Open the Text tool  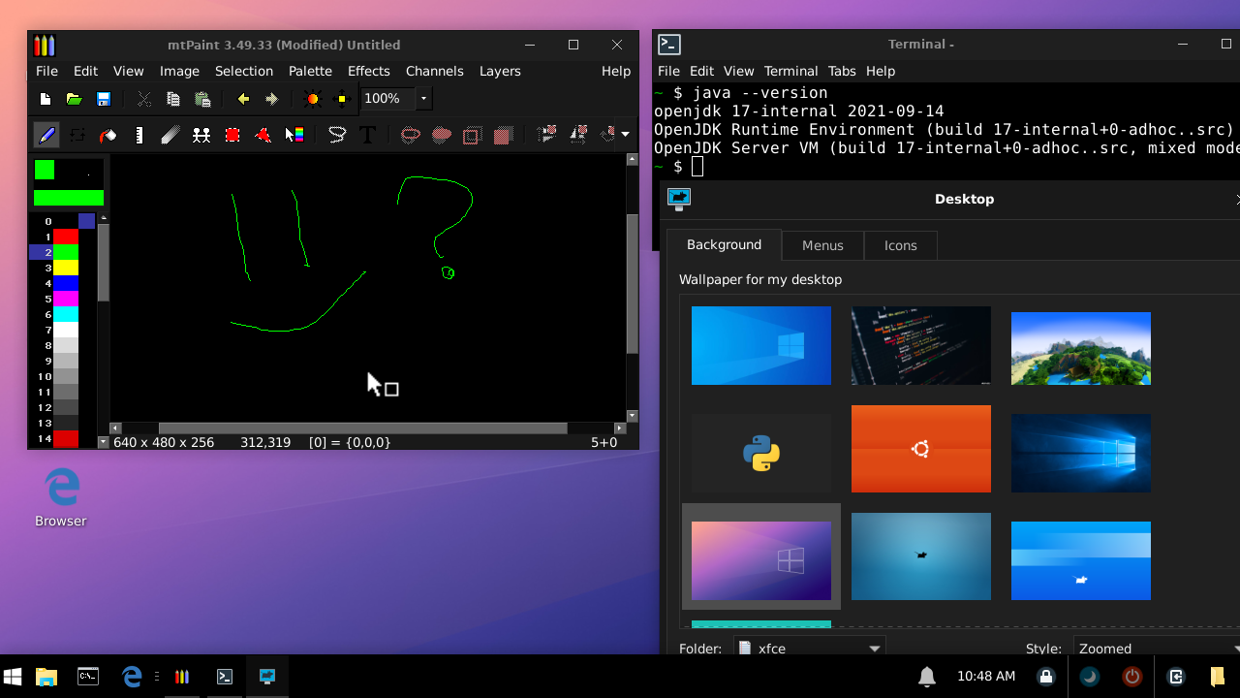368,135
